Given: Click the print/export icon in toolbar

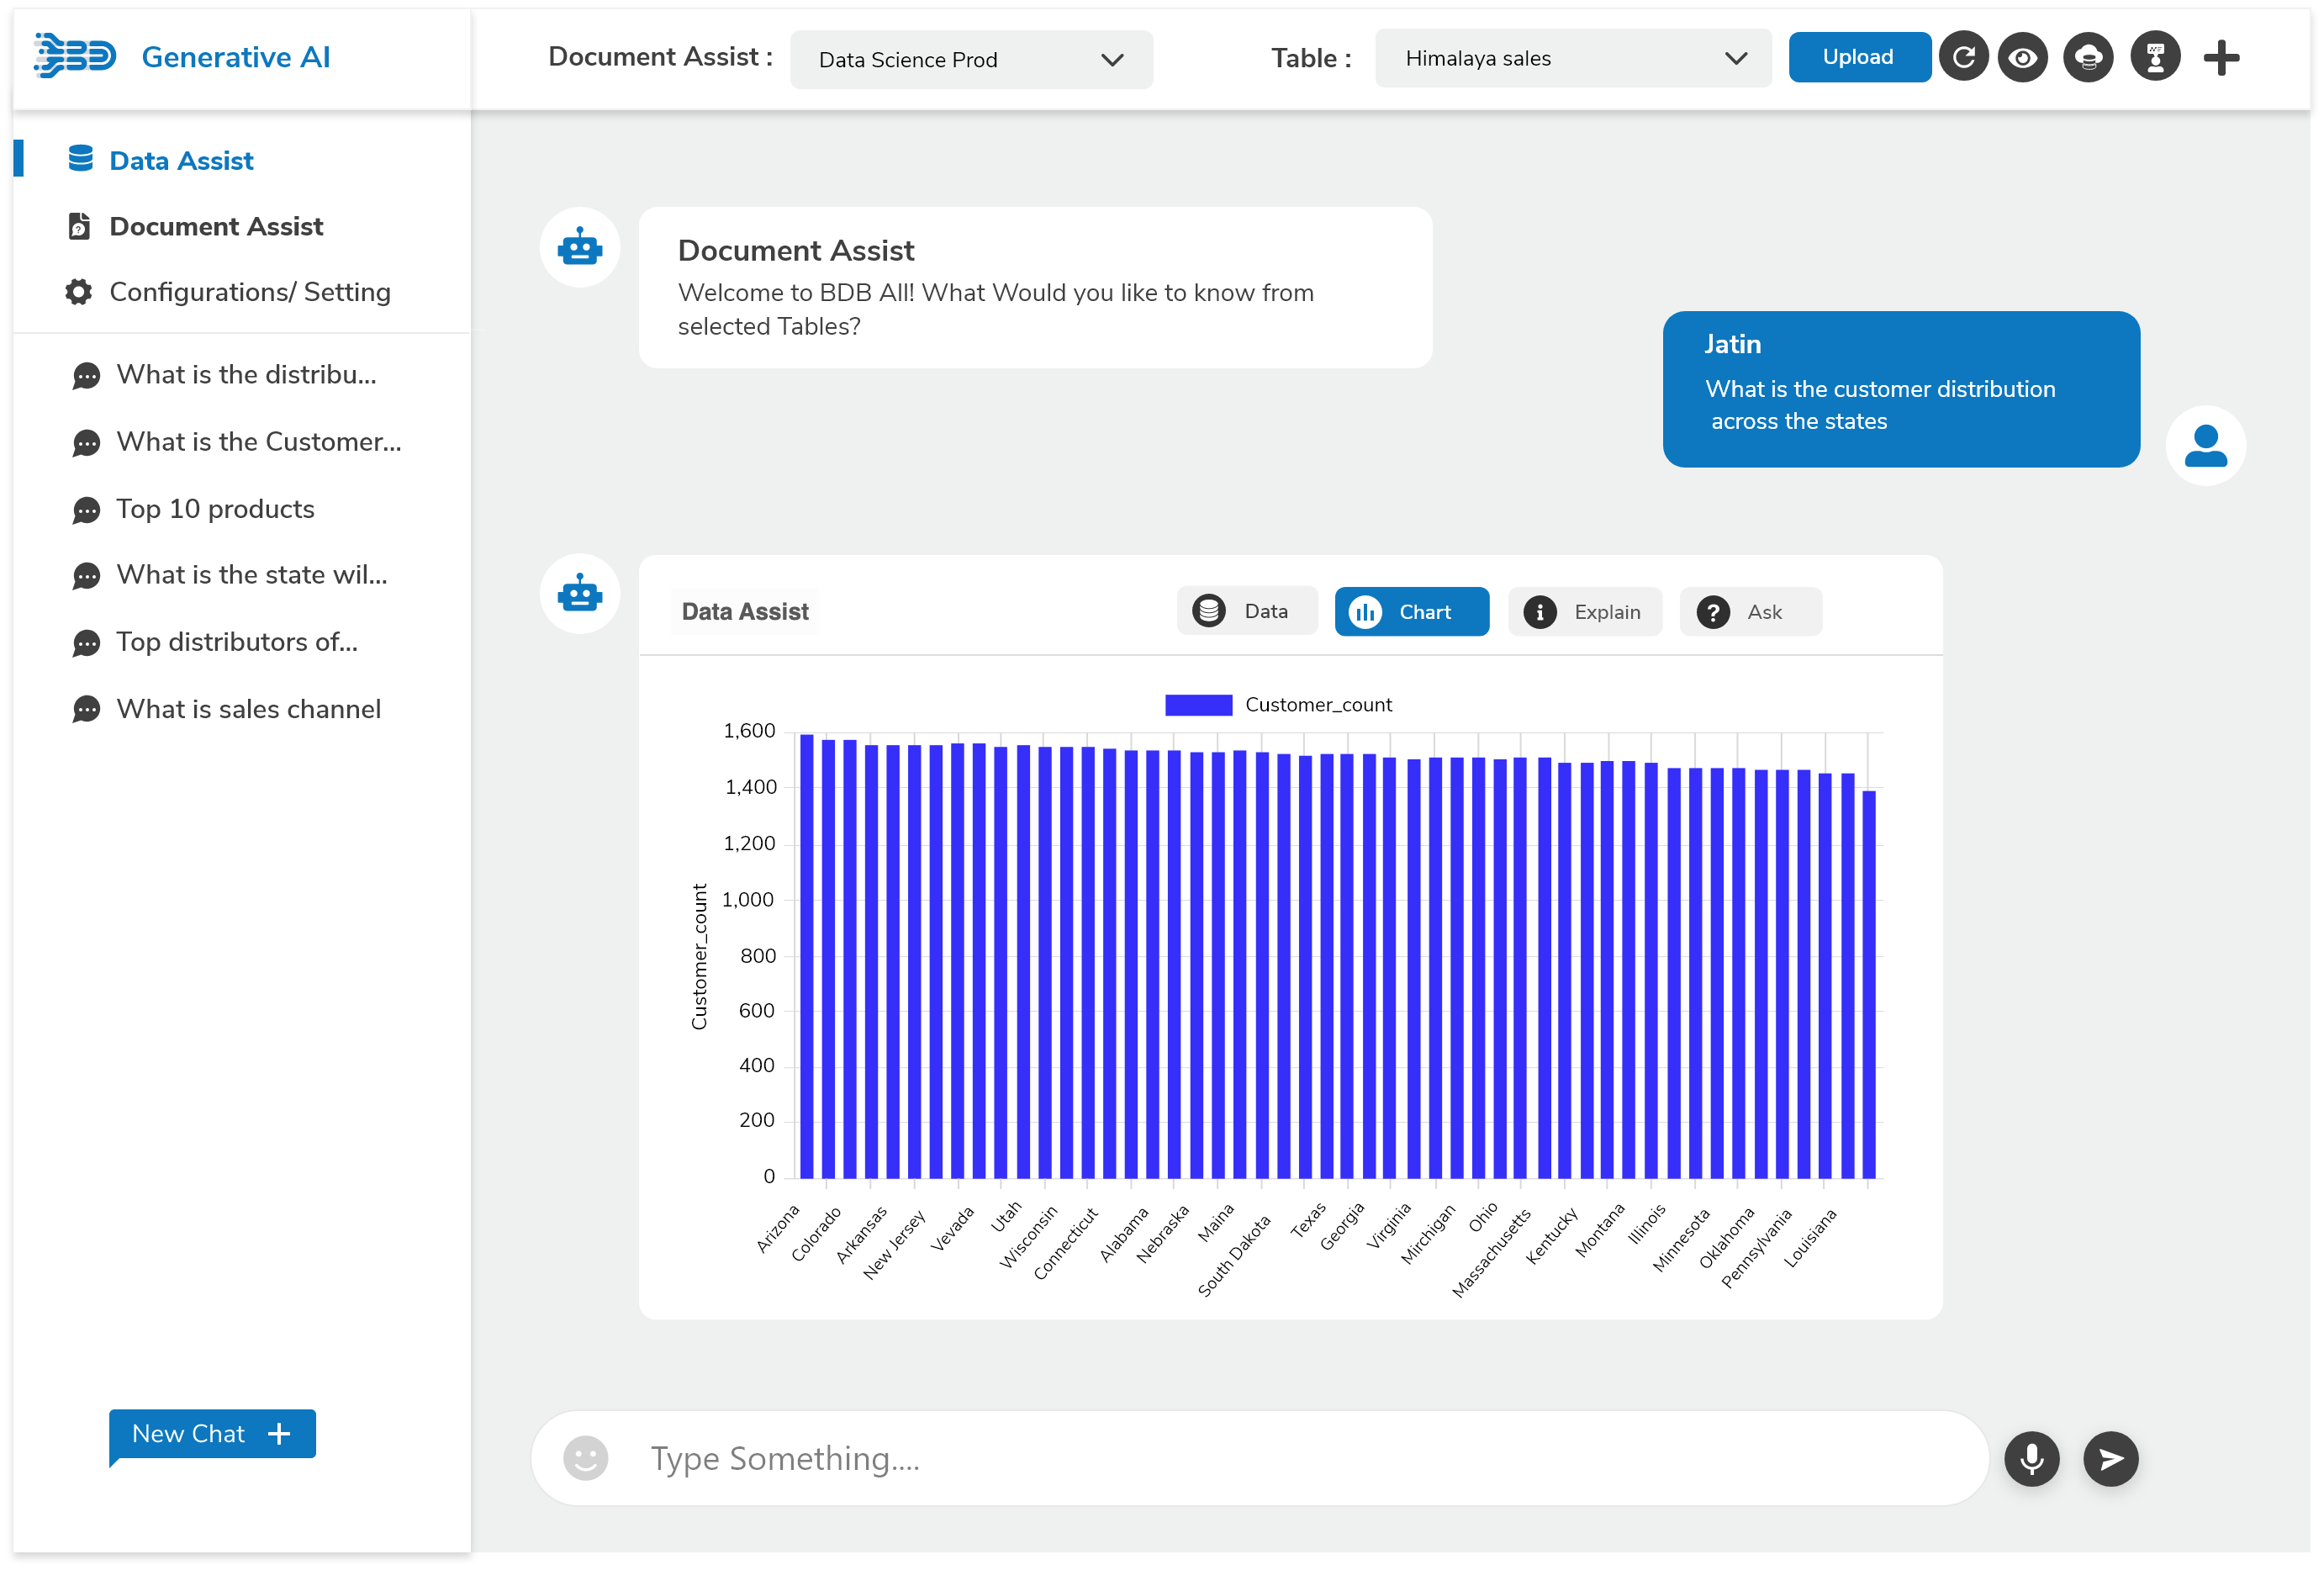Looking at the screenshot, I should [x=2089, y=58].
